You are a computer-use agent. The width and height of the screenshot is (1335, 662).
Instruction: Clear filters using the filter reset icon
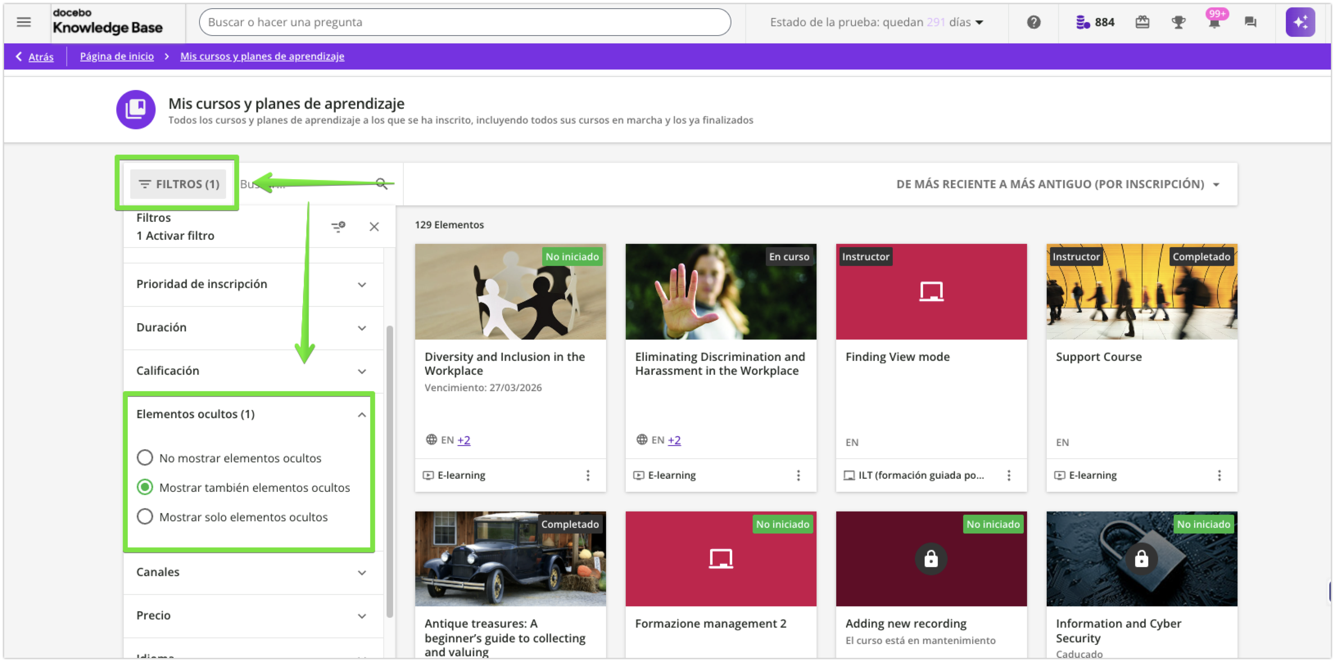point(338,227)
